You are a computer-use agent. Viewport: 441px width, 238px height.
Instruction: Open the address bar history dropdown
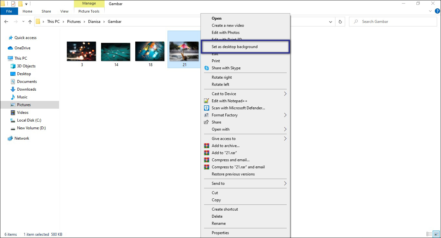pos(330,21)
